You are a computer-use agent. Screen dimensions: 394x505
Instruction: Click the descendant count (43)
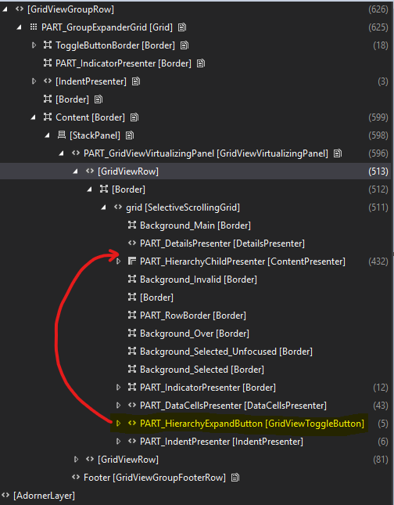point(381,406)
